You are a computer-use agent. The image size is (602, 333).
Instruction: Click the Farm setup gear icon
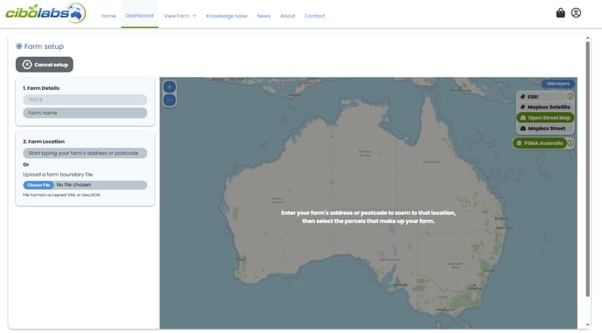19,46
